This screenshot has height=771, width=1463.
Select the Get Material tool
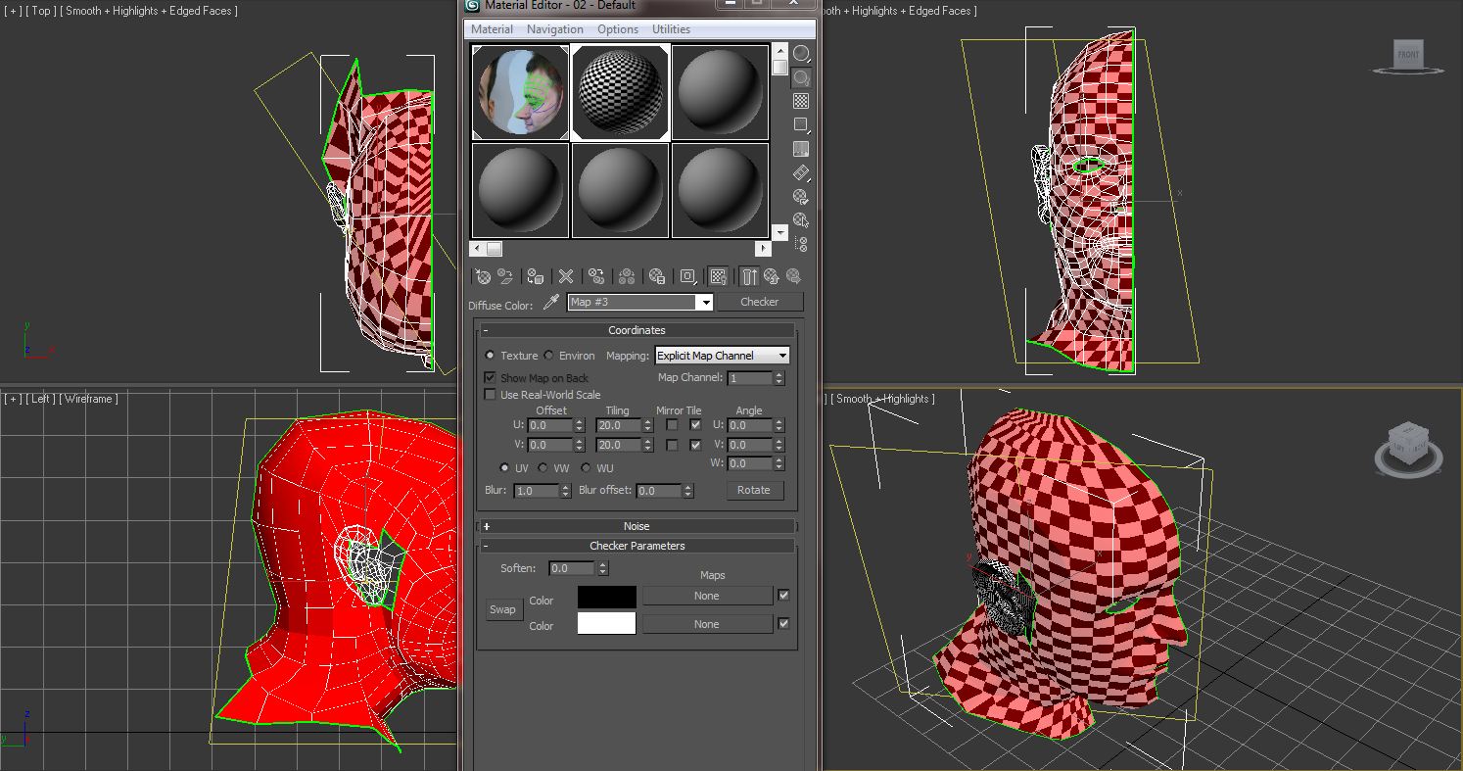tap(483, 276)
